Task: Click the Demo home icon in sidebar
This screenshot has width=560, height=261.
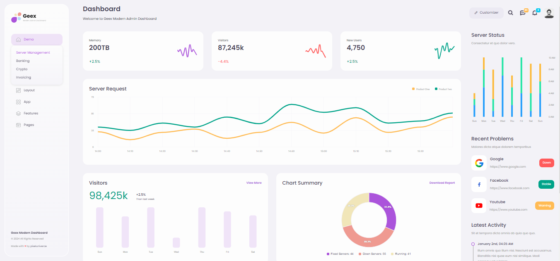Action: [x=18, y=39]
